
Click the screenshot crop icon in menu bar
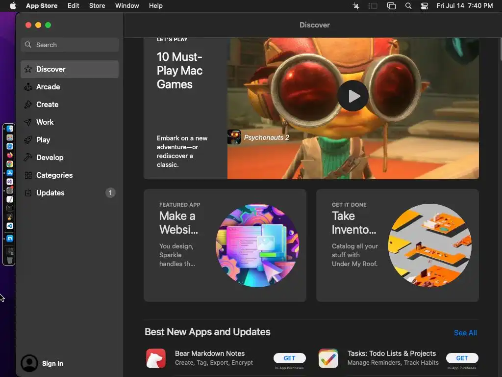coord(356,6)
